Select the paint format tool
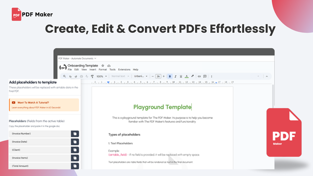The image size is (313, 176). click(x=92, y=76)
